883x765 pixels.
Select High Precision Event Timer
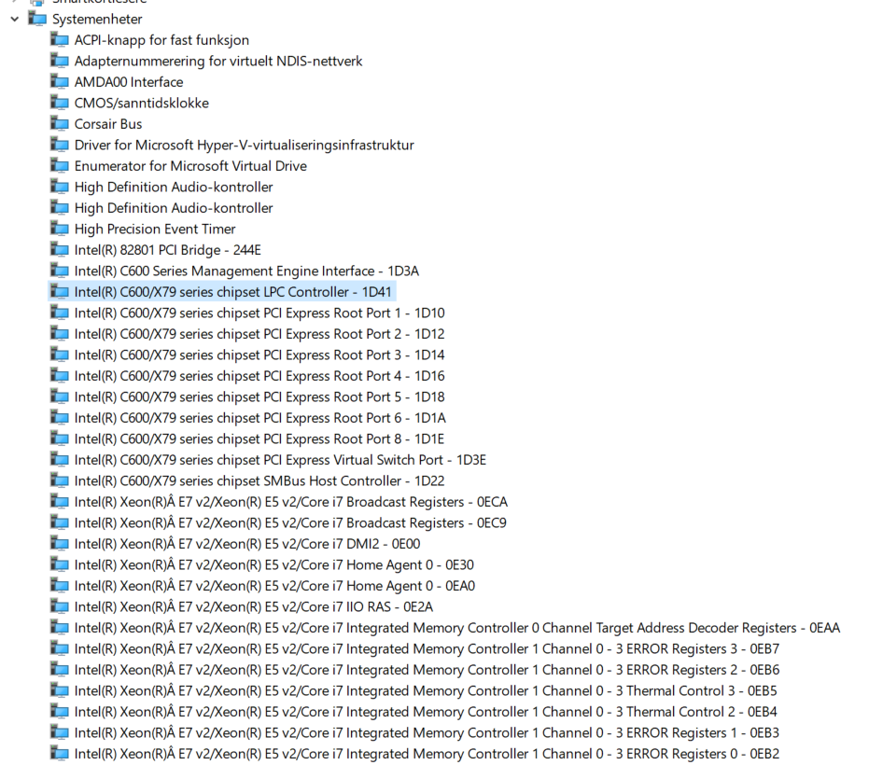pos(155,229)
